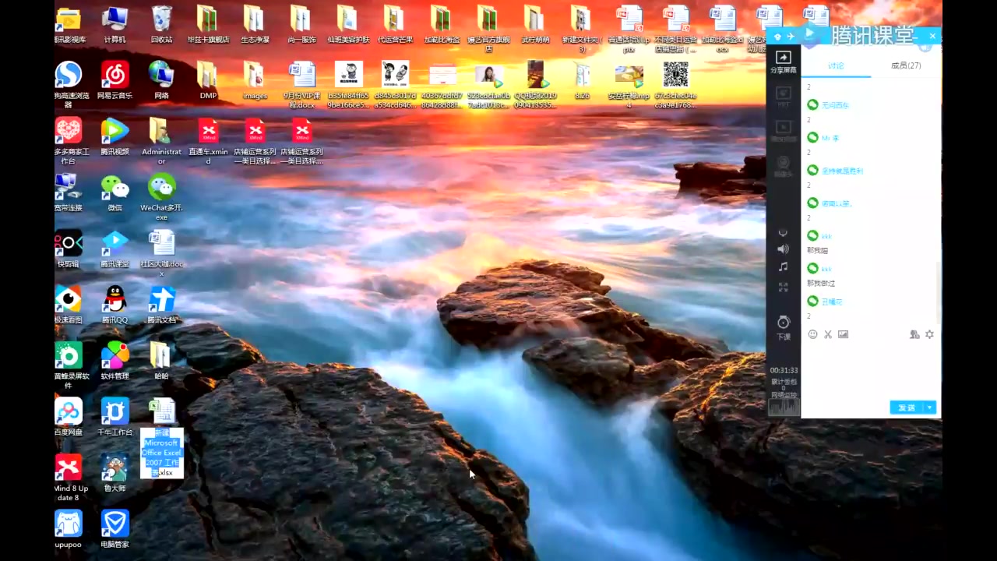Switch to the 成员(27) members tab
Image resolution: width=997 pixels, height=561 pixels.
point(906,65)
